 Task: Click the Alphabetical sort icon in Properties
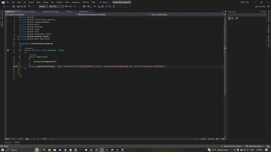pos(233,18)
